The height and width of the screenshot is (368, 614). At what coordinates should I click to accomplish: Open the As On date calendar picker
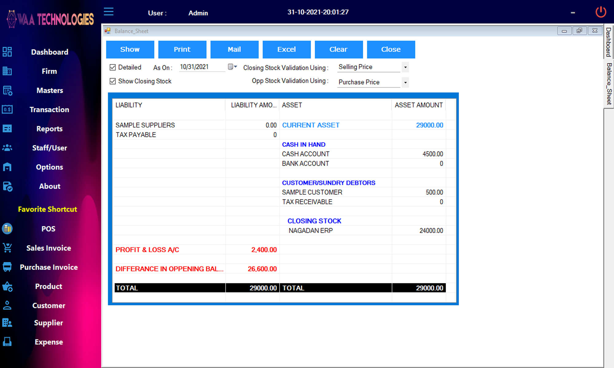pos(231,67)
